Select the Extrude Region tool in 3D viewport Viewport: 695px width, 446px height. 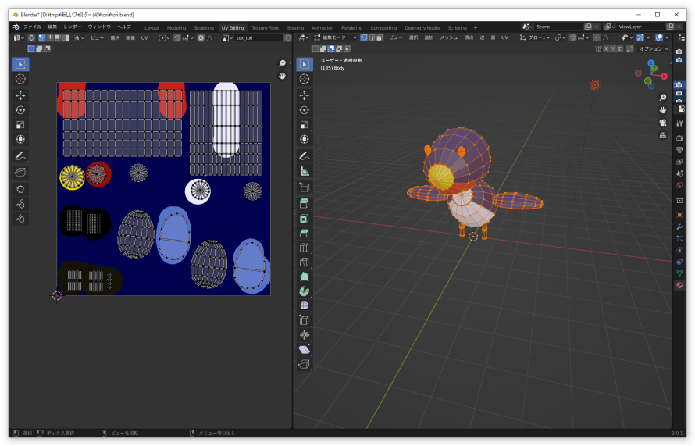pyautogui.click(x=305, y=203)
